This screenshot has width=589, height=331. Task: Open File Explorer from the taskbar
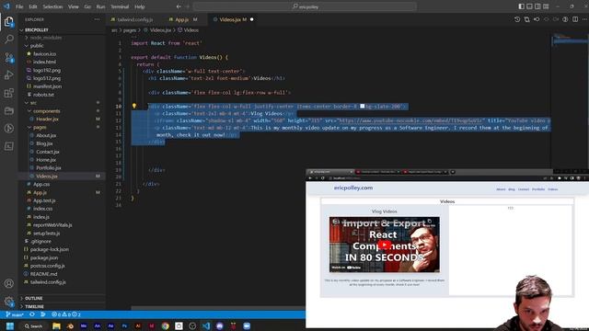coord(56,326)
